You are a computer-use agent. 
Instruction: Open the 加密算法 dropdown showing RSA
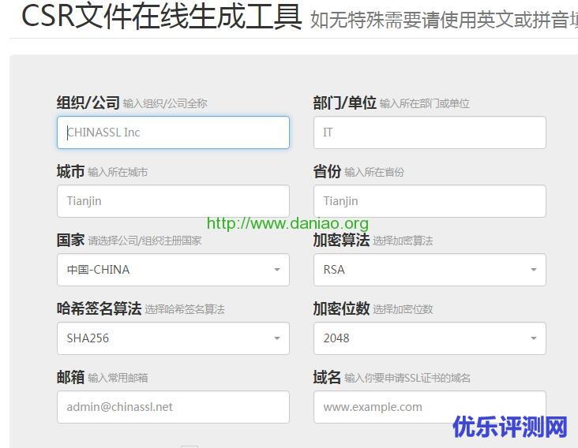430,270
